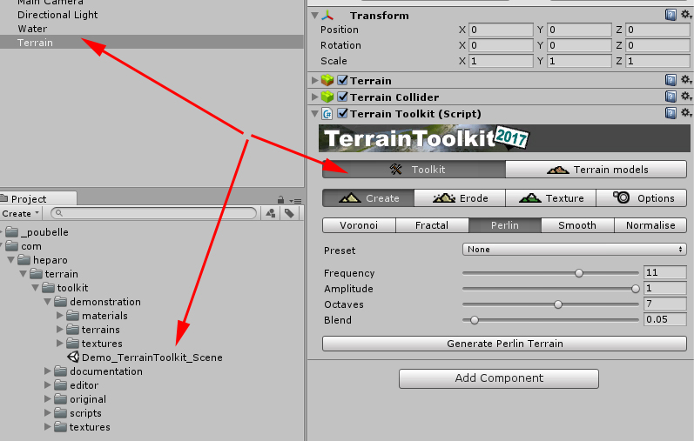The height and width of the screenshot is (441, 694).
Task: Switch to the Toolkit tab
Action: (x=414, y=170)
